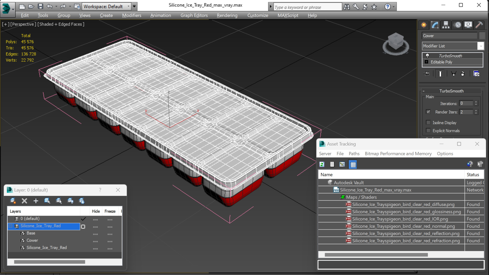Refresh the Asset Tracking list
Viewport: 489px width, 275px height.
pyautogui.click(x=322, y=164)
